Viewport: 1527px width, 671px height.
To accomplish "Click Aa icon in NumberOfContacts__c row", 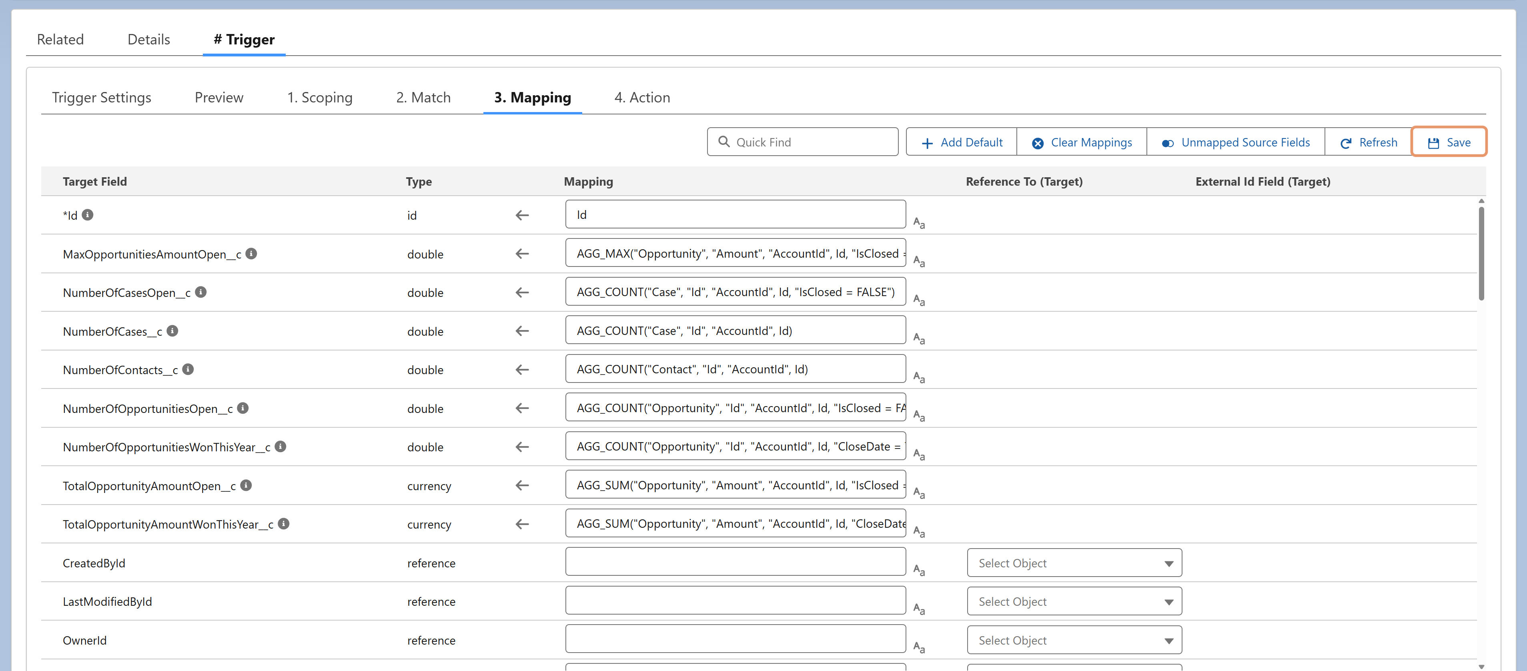I will (919, 377).
